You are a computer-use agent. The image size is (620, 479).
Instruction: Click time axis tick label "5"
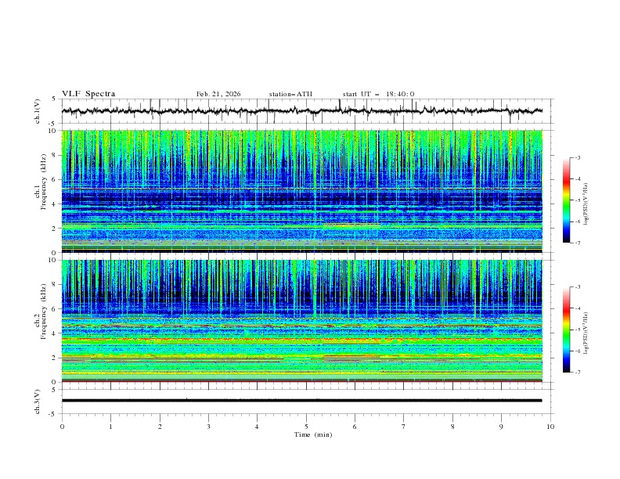(306, 427)
